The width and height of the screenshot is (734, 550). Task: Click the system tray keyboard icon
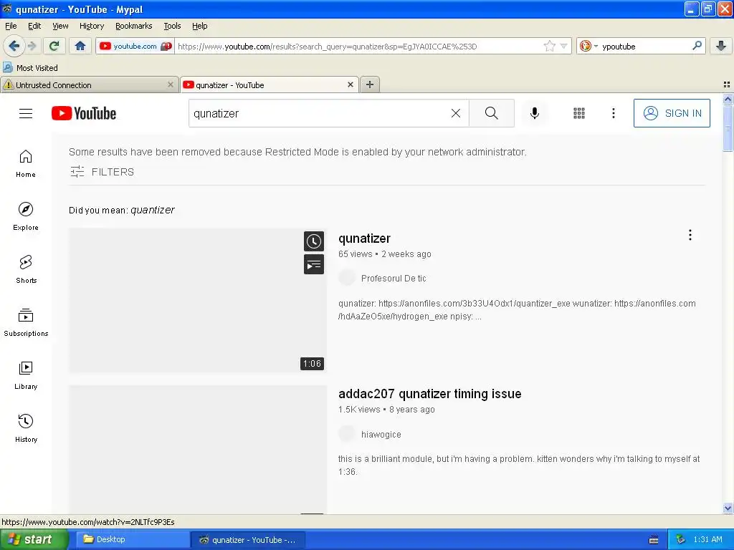point(654,540)
